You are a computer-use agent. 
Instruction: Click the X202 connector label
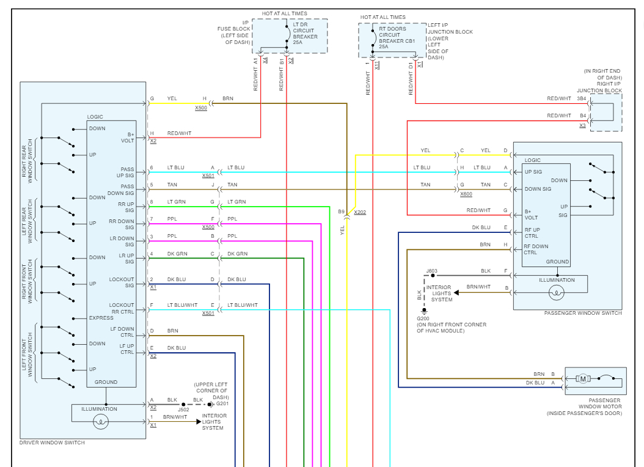(x=360, y=212)
